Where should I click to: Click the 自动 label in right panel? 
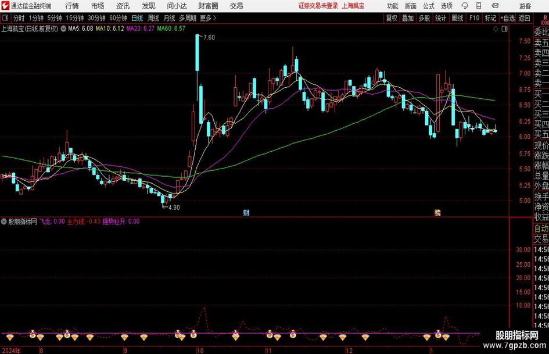(541, 228)
